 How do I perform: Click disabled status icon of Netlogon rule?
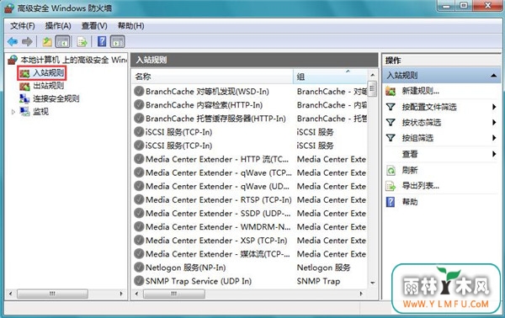[x=139, y=268]
